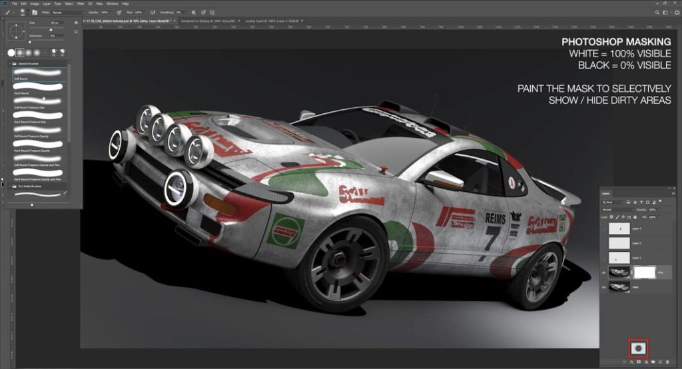Open the layer blend mode dropdown

pos(618,210)
